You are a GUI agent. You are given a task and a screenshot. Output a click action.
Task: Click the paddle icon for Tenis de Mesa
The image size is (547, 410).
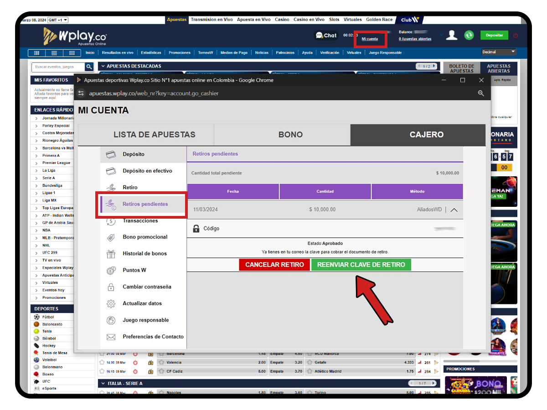[36, 353]
